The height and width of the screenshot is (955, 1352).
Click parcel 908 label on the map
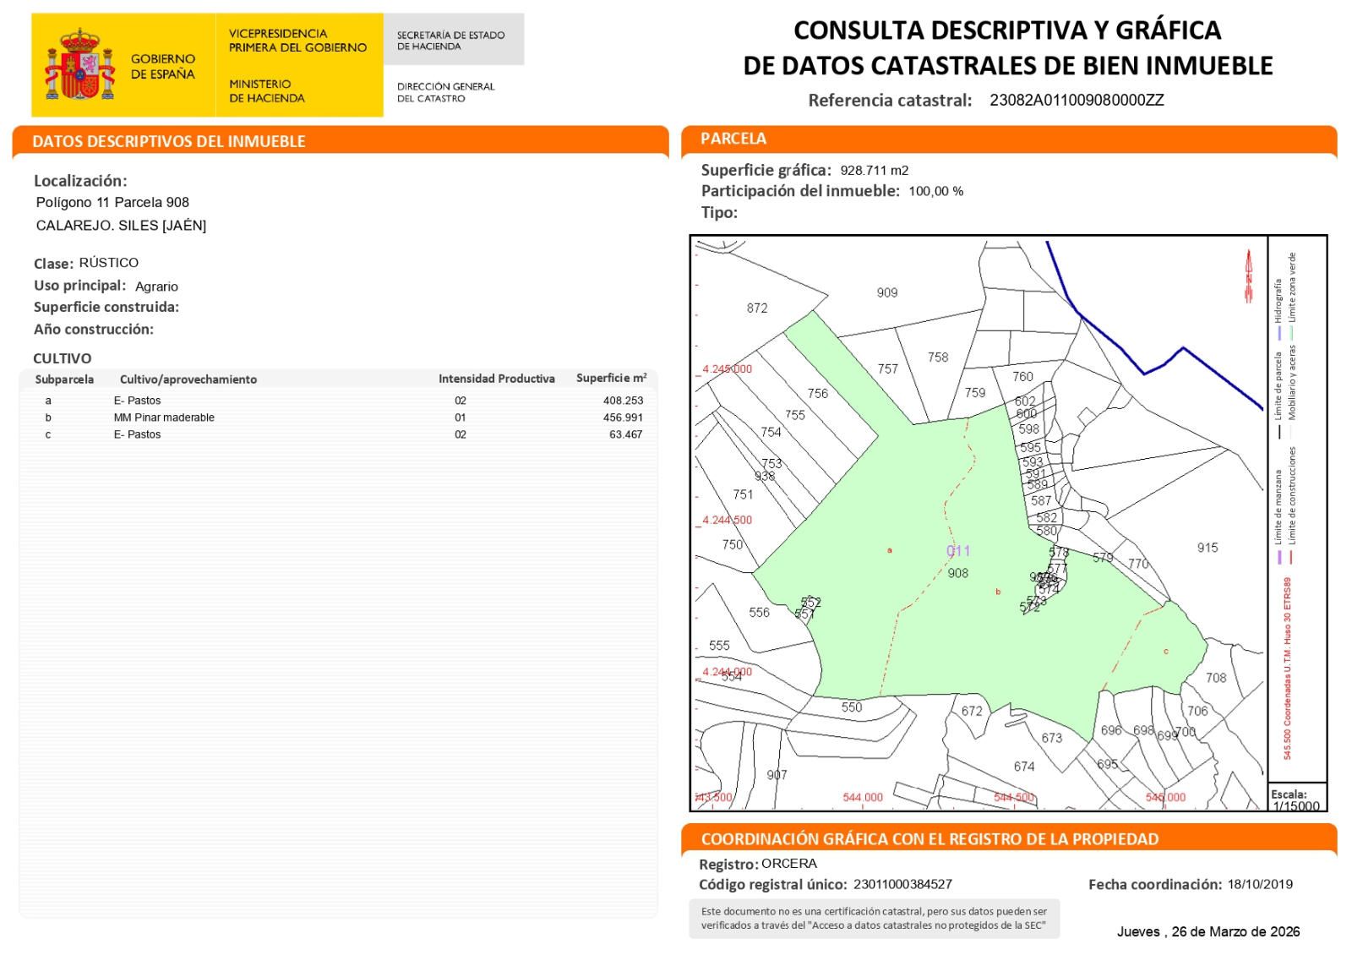pyautogui.click(x=957, y=573)
